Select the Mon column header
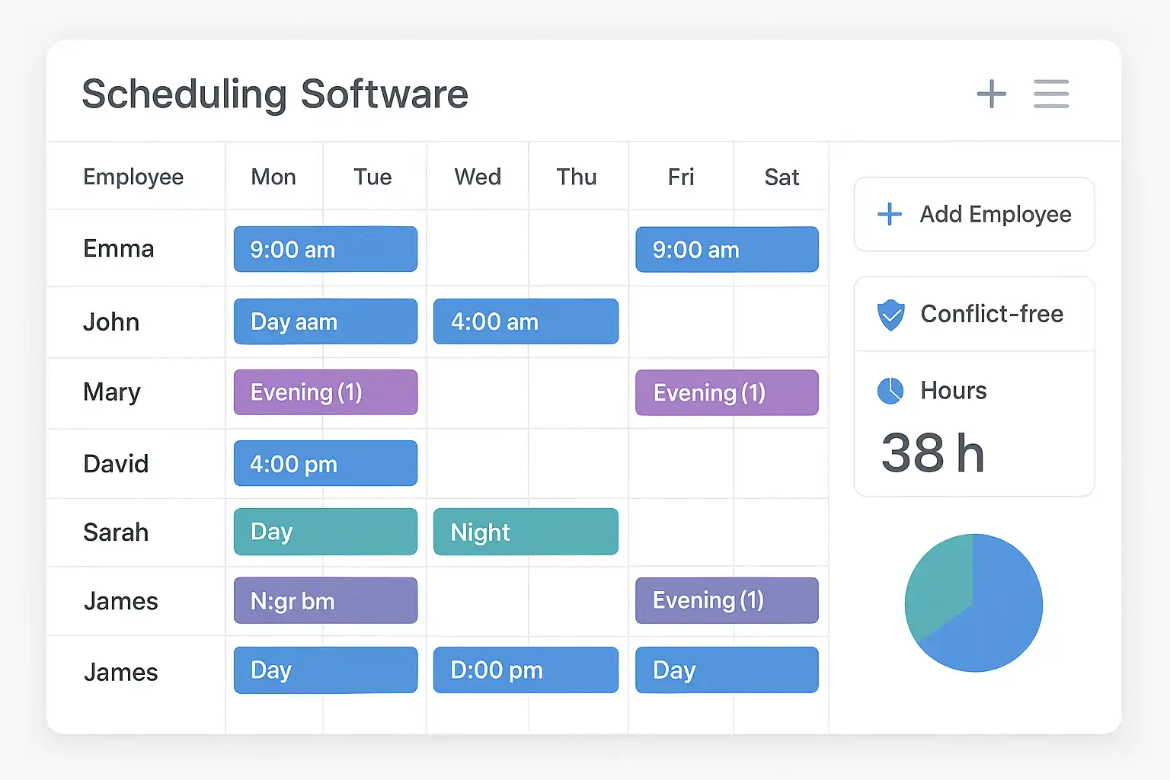Viewport: 1170px width, 780px height. pos(273,177)
